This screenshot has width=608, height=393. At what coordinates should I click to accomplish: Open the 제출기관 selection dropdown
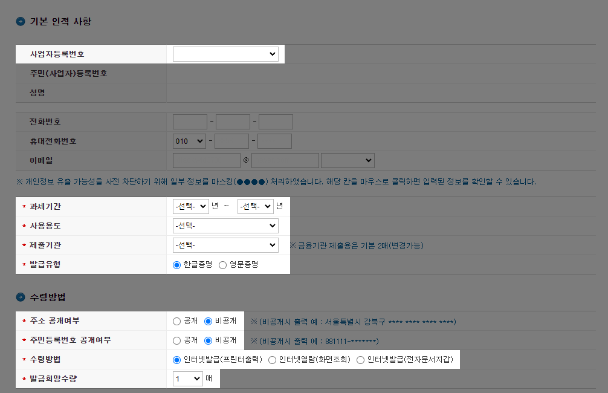pos(225,245)
